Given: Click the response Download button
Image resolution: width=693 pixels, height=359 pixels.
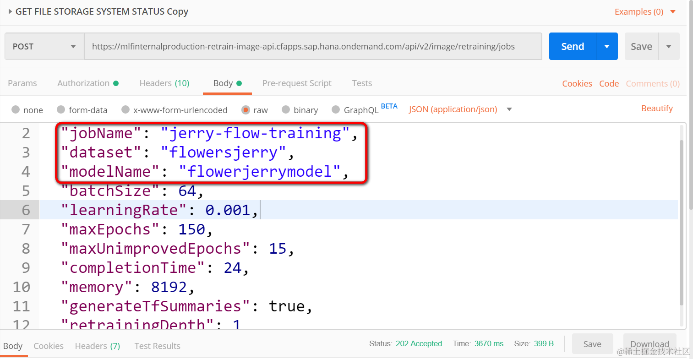Looking at the screenshot, I should pos(649,344).
